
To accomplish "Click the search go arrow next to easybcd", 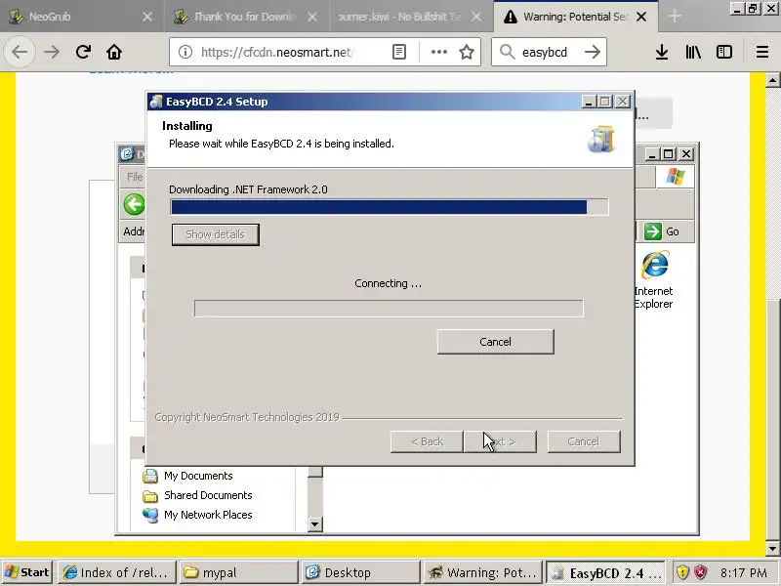I will pos(593,52).
